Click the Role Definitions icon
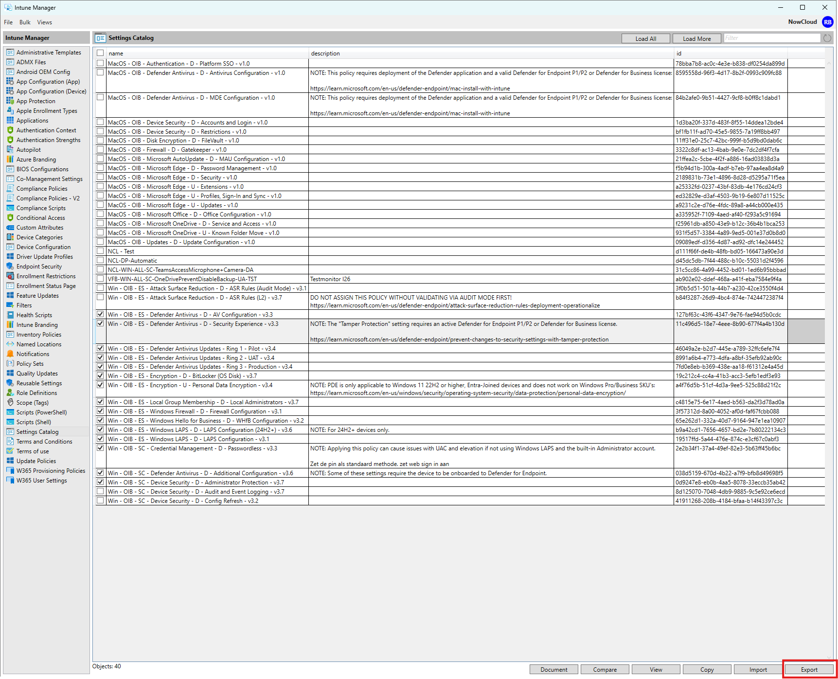The height and width of the screenshot is (679, 838). coord(10,393)
